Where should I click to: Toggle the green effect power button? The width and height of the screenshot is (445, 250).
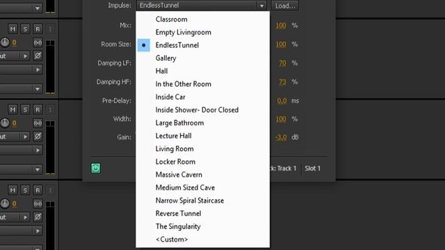coord(96,168)
